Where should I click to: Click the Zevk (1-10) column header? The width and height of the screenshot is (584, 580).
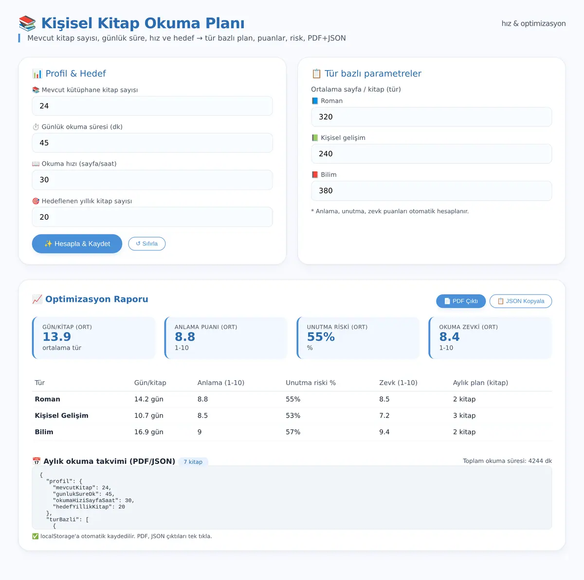[399, 383]
